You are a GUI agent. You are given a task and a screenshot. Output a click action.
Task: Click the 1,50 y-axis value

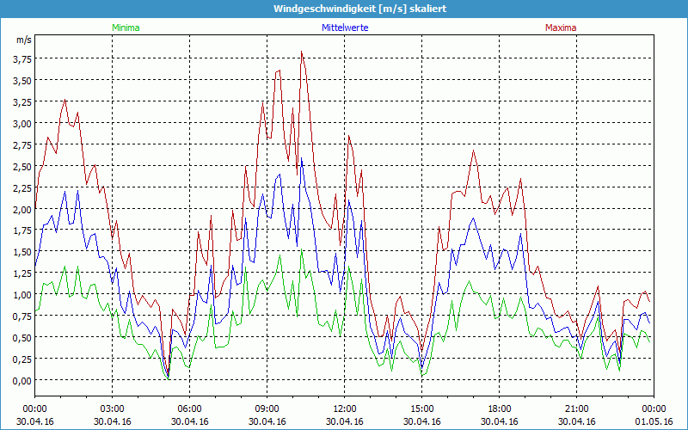coord(22,253)
